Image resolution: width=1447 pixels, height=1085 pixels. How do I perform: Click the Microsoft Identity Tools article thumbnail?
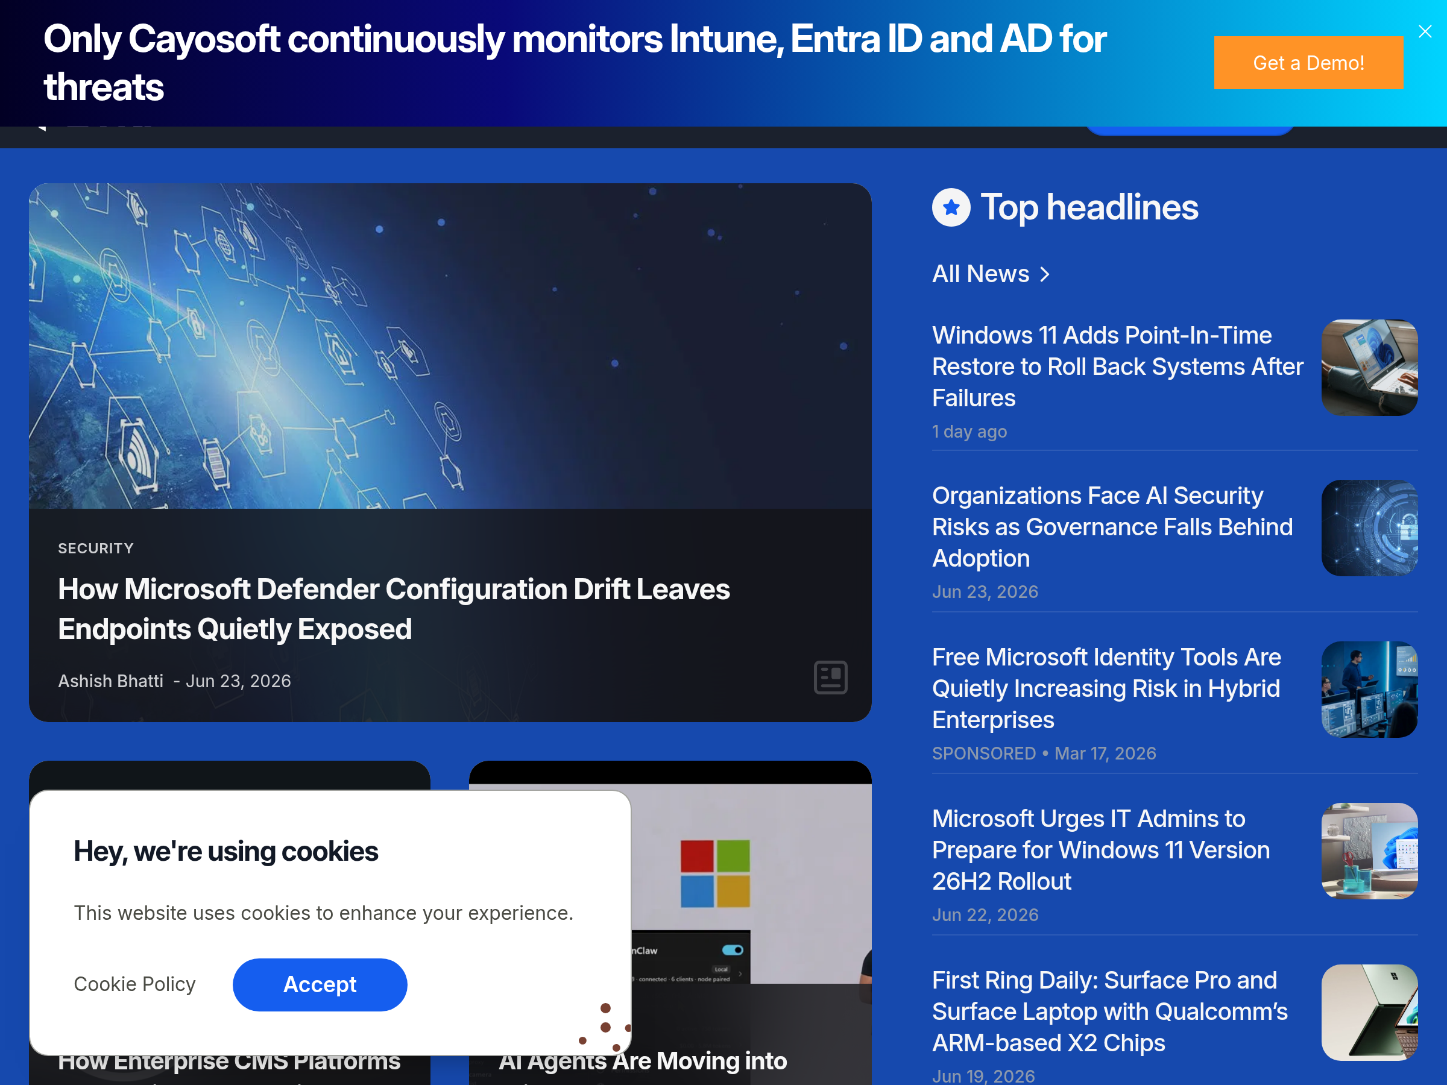click(1369, 690)
